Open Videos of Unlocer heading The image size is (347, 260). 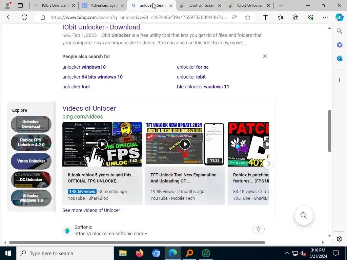coord(89,108)
